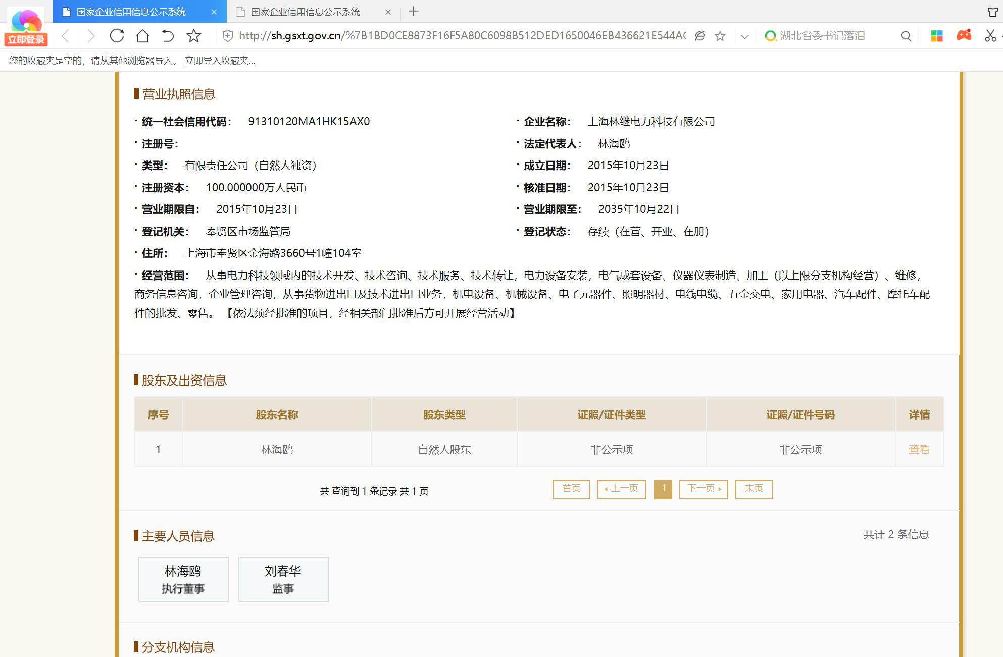Close the active browser tab
The image size is (1003, 657).
pyautogui.click(x=214, y=12)
